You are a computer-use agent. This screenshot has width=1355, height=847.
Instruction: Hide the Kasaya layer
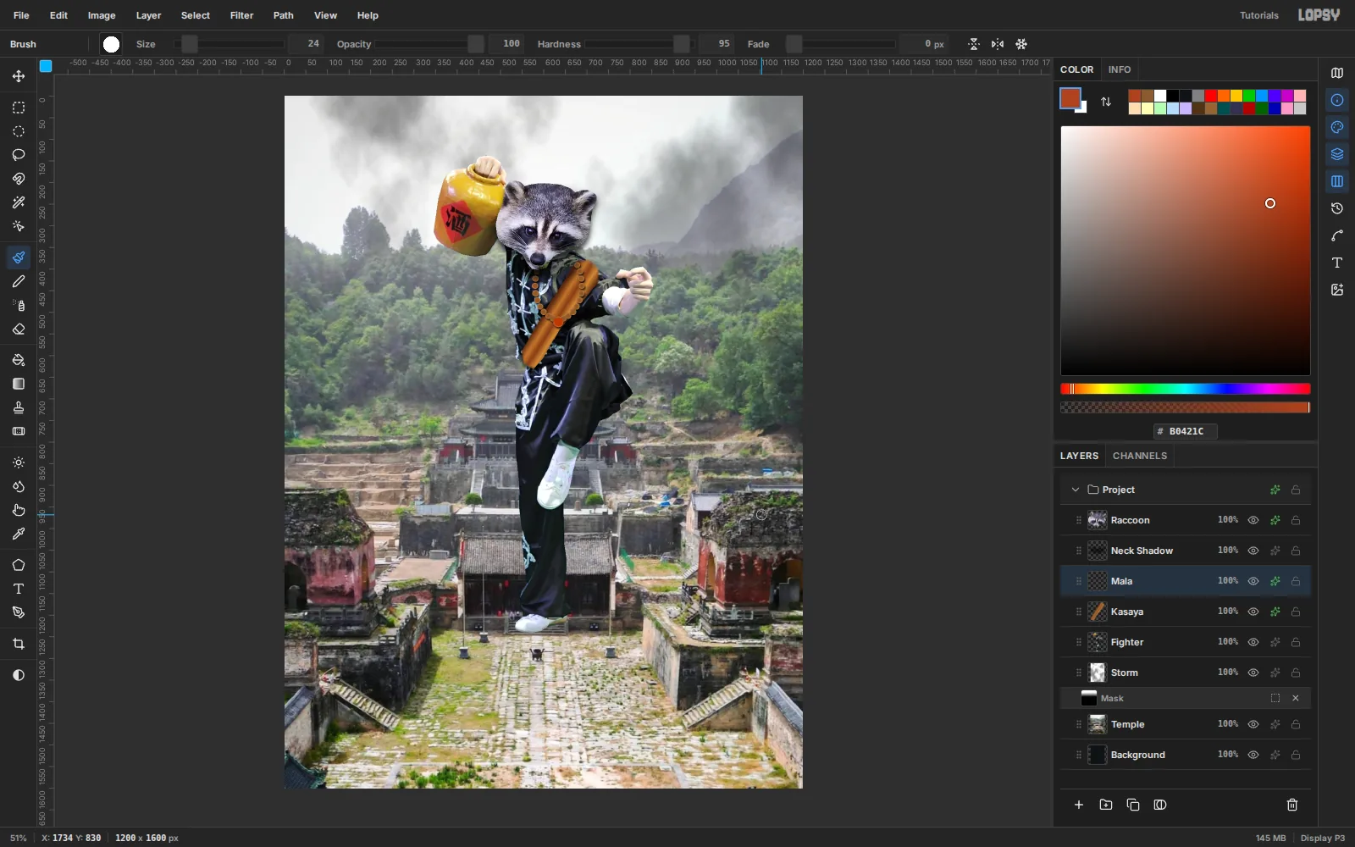[x=1253, y=612]
